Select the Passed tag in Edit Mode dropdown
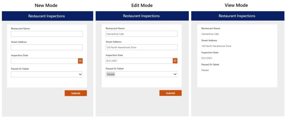287x120 pixels. pos(111,74)
